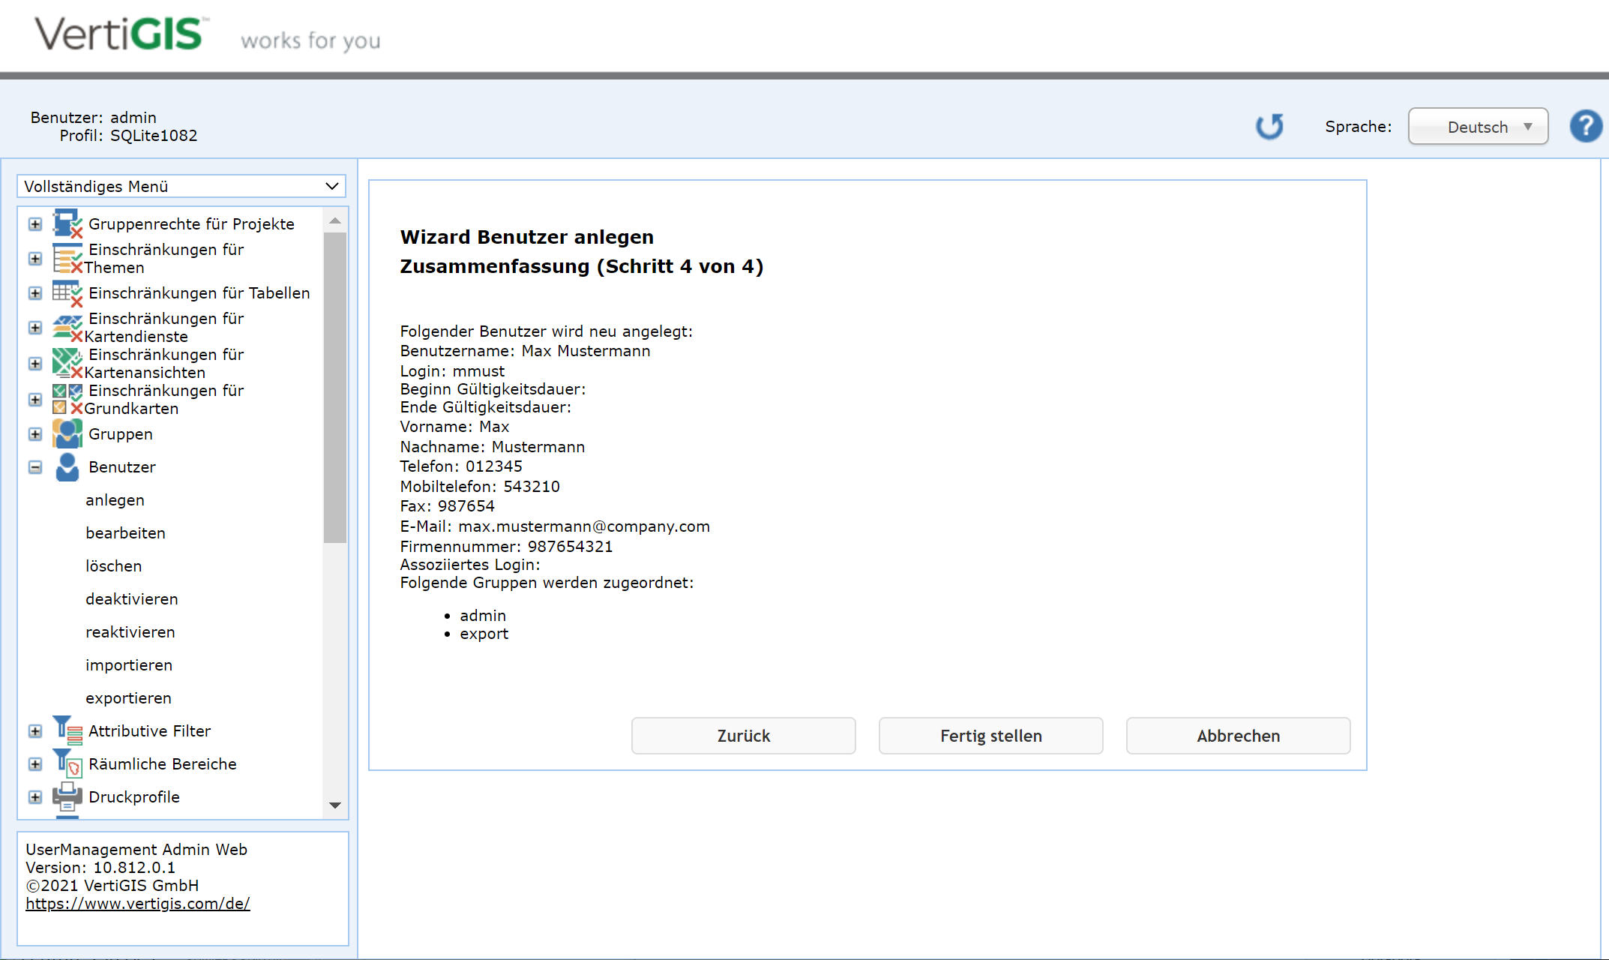The width and height of the screenshot is (1609, 960).
Task: Select the bearbeiten menu entry
Action: coord(125,532)
